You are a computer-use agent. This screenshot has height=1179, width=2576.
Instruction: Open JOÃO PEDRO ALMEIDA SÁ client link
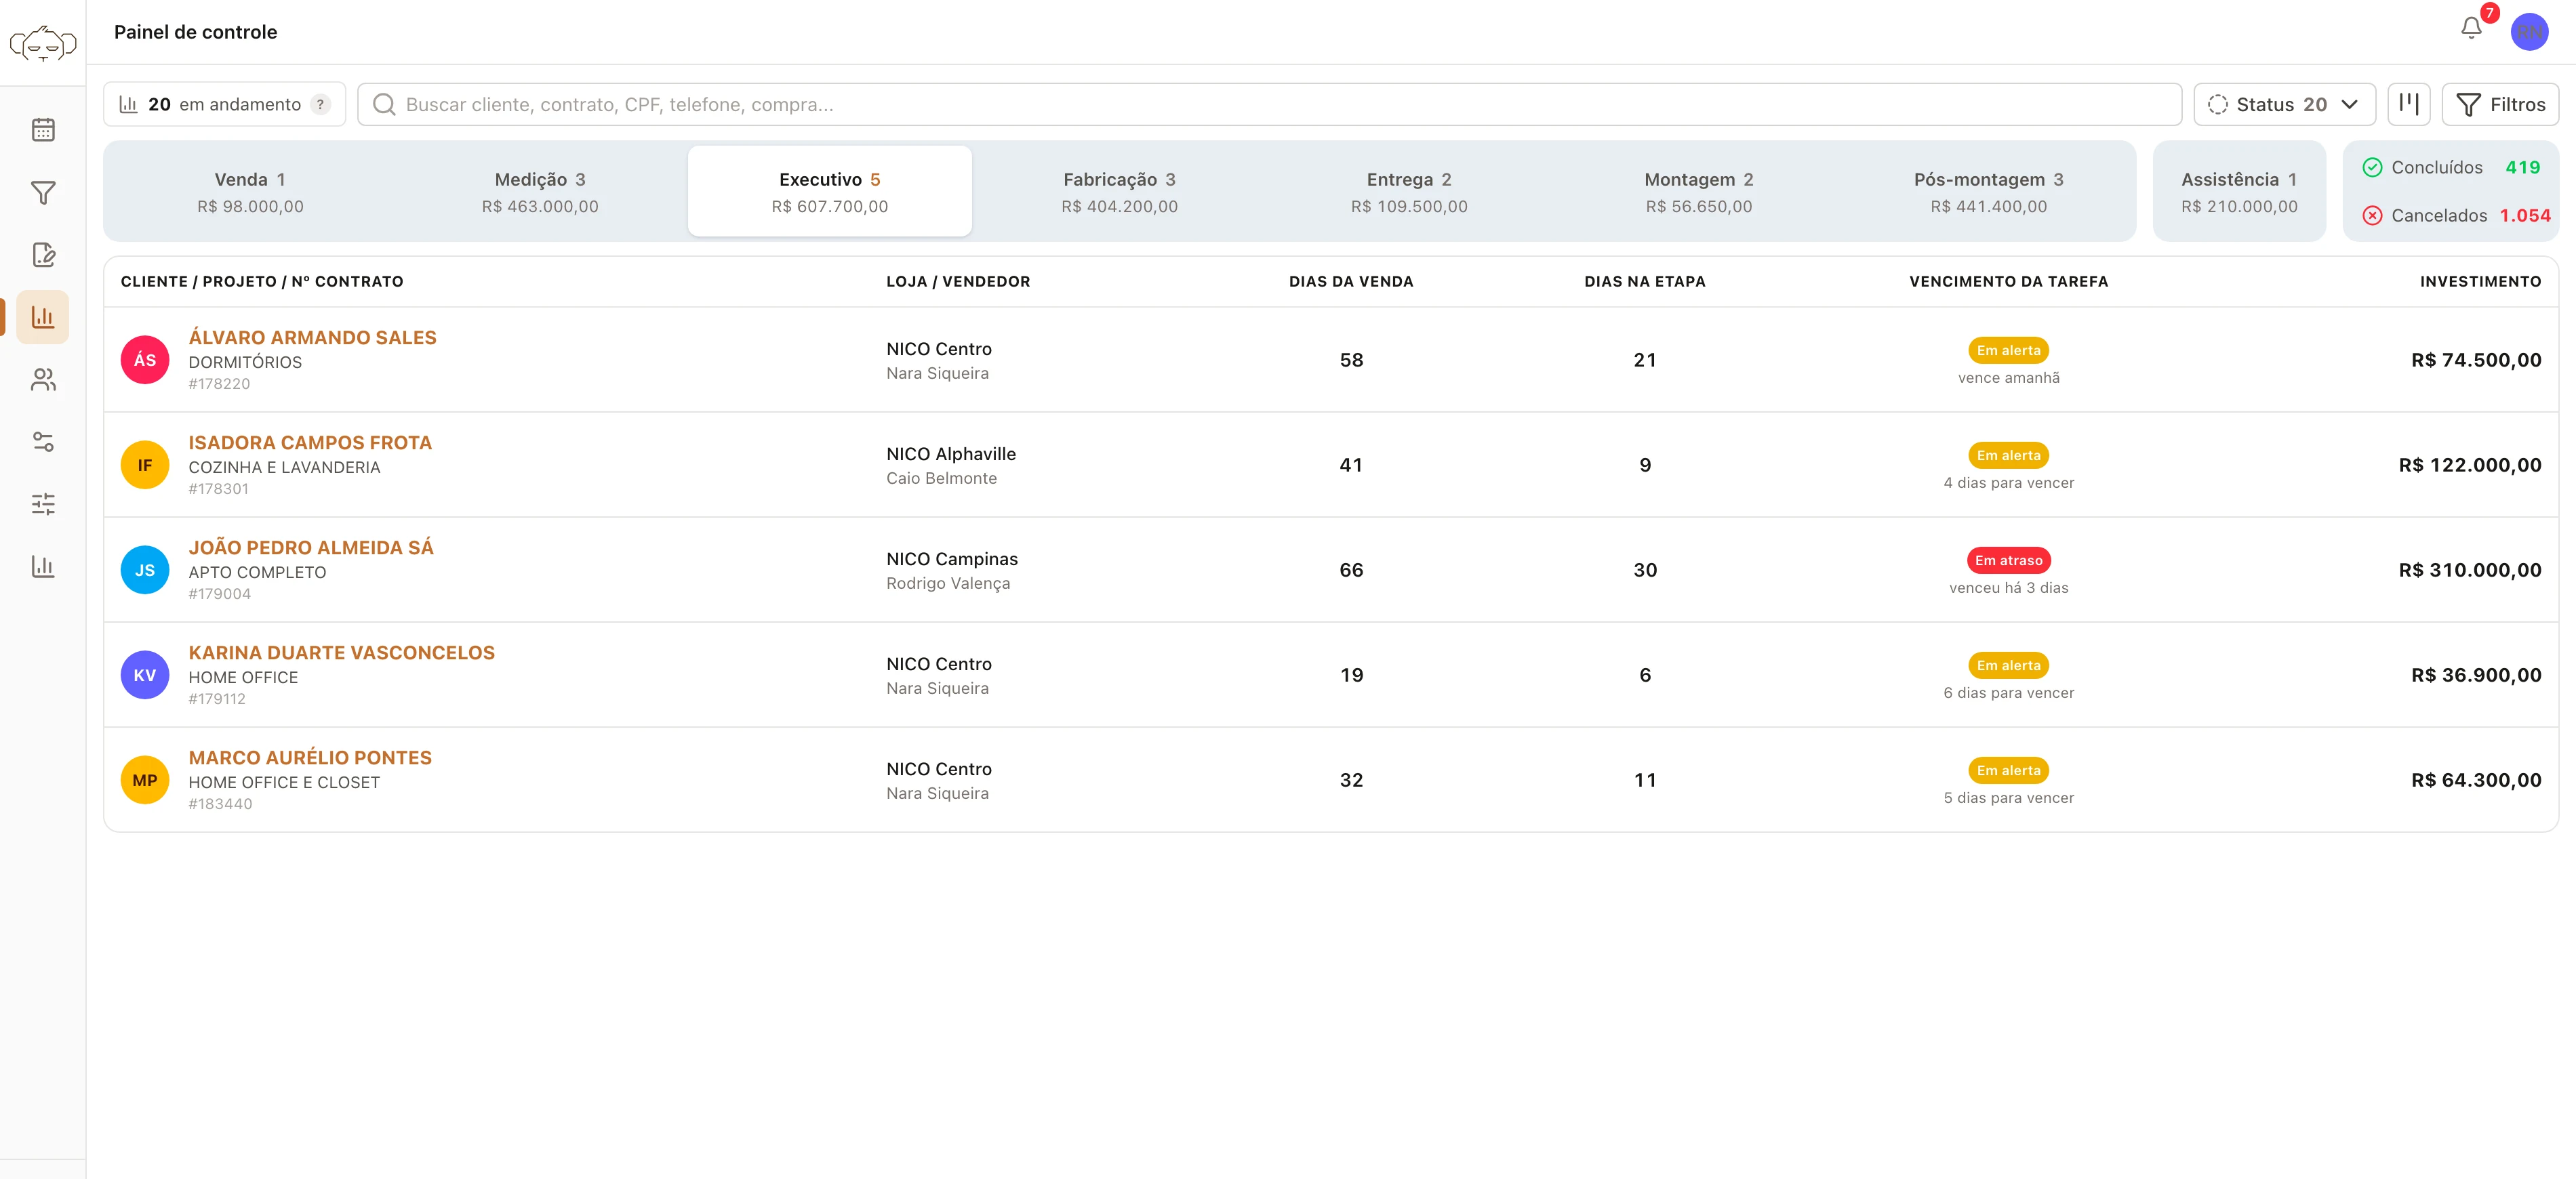tap(311, 547)
